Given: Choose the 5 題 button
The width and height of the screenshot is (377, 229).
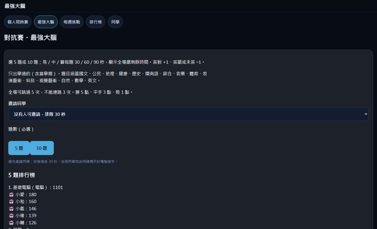Looking at the screenshot, I should pos(19,148).
